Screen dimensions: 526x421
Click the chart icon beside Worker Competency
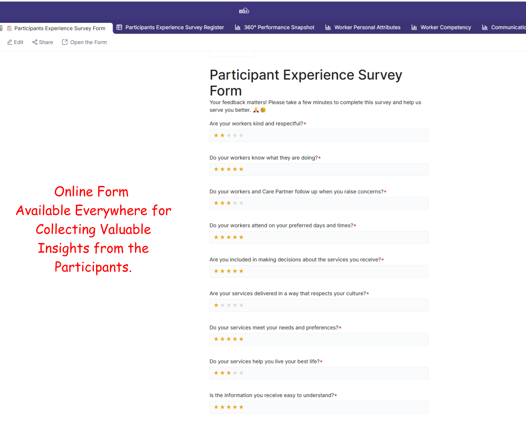pyautogui.click(x=414, y=27)
